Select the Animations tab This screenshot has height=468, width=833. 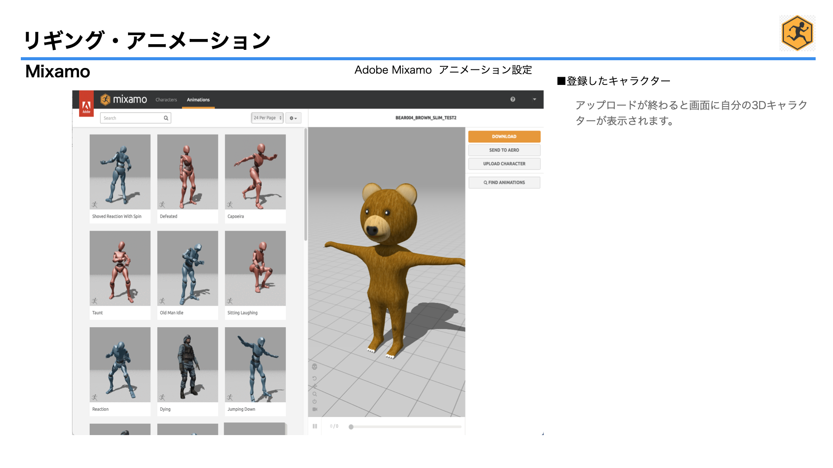[198, 100]
